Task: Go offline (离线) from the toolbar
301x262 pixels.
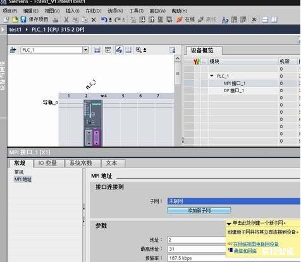Action: click(207, 20)
